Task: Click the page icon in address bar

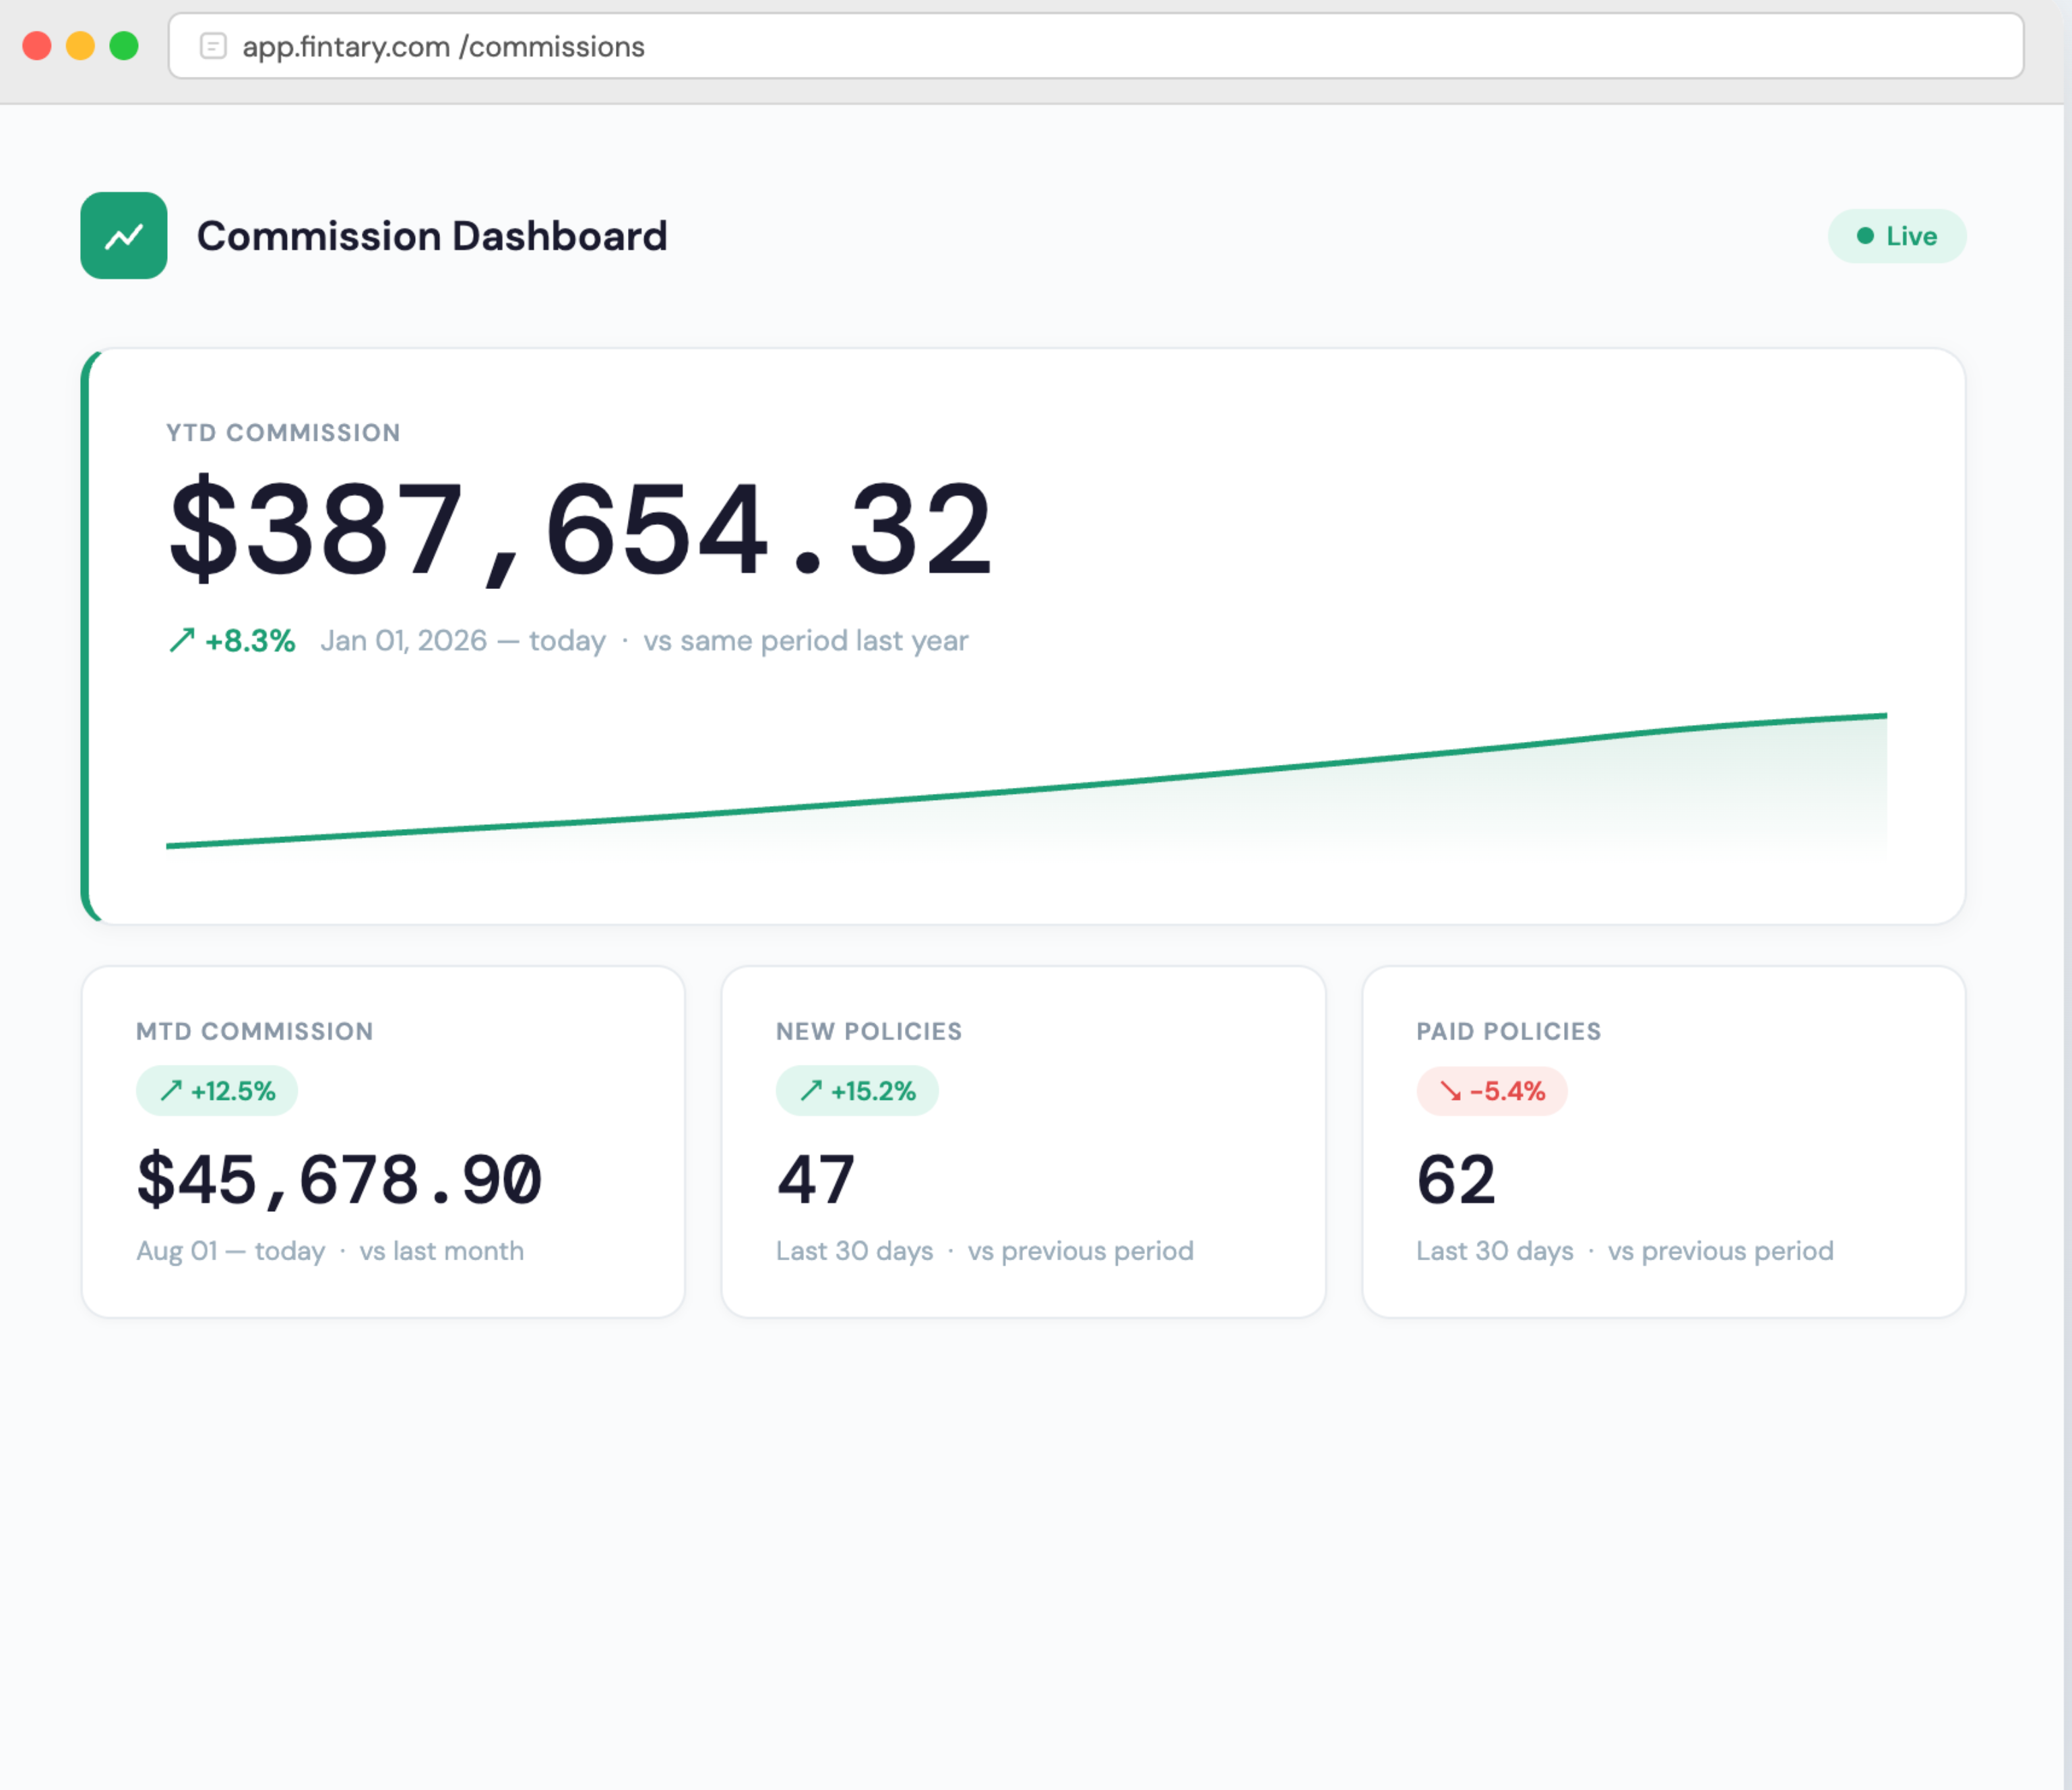Action: [x=213, y=46]
